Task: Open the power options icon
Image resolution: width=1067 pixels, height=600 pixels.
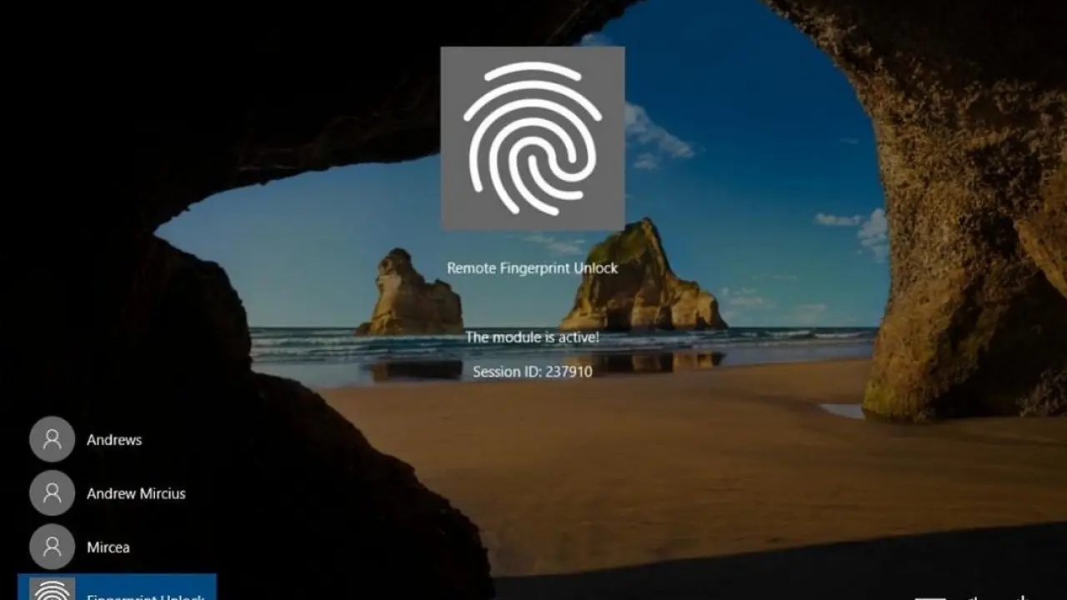Action: pyautogui.click(x=1021, y=597)
